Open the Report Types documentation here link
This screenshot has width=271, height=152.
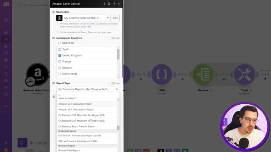coord(109,32)
